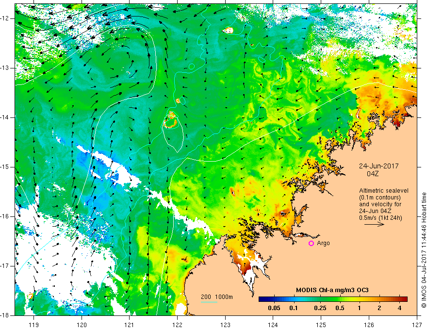
Task: Click the '4' colorbar label
Action: pyautogui.click(x=399, y=308)
